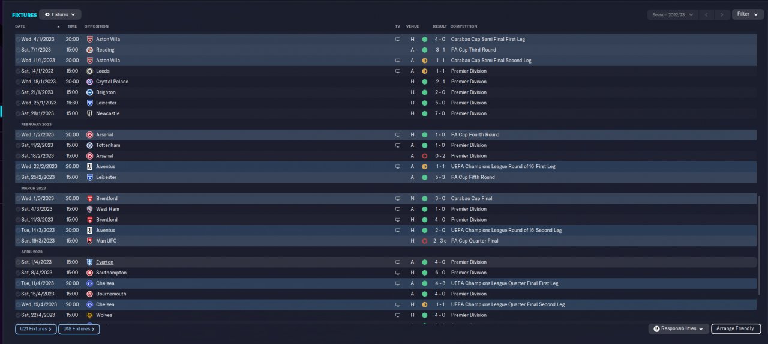Click TV icon for Leeds fixture
This screenshot has height=344, width=768.
pyautogui.click(x=397, y=71)
